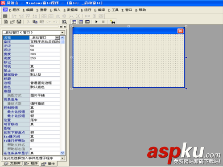
Task: Click the New file icon in toolbar
Action: (6, 22)
